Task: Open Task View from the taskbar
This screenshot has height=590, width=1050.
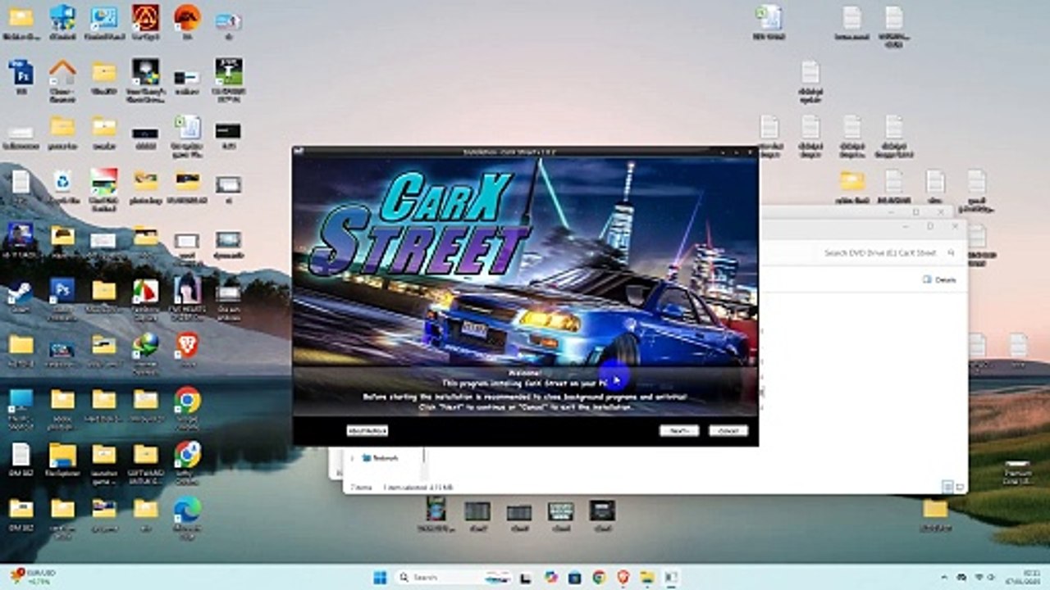Action: pos(526,578)
